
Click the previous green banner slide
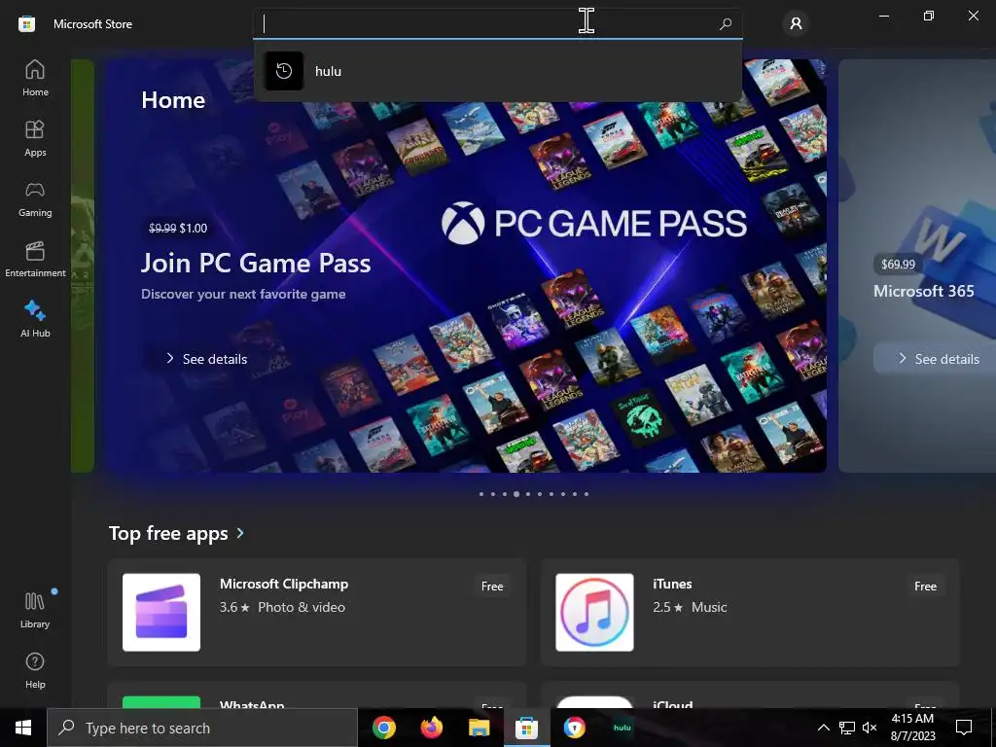tap(83, 266)
